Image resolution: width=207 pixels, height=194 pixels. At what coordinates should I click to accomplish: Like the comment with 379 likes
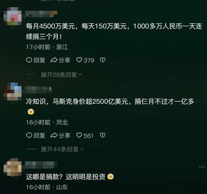click(x=79, y=60)
